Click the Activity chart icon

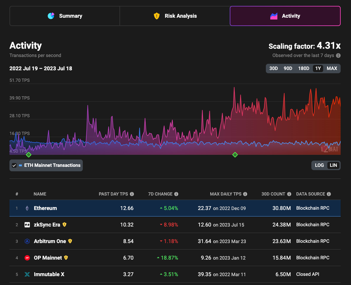click(274, 16)
